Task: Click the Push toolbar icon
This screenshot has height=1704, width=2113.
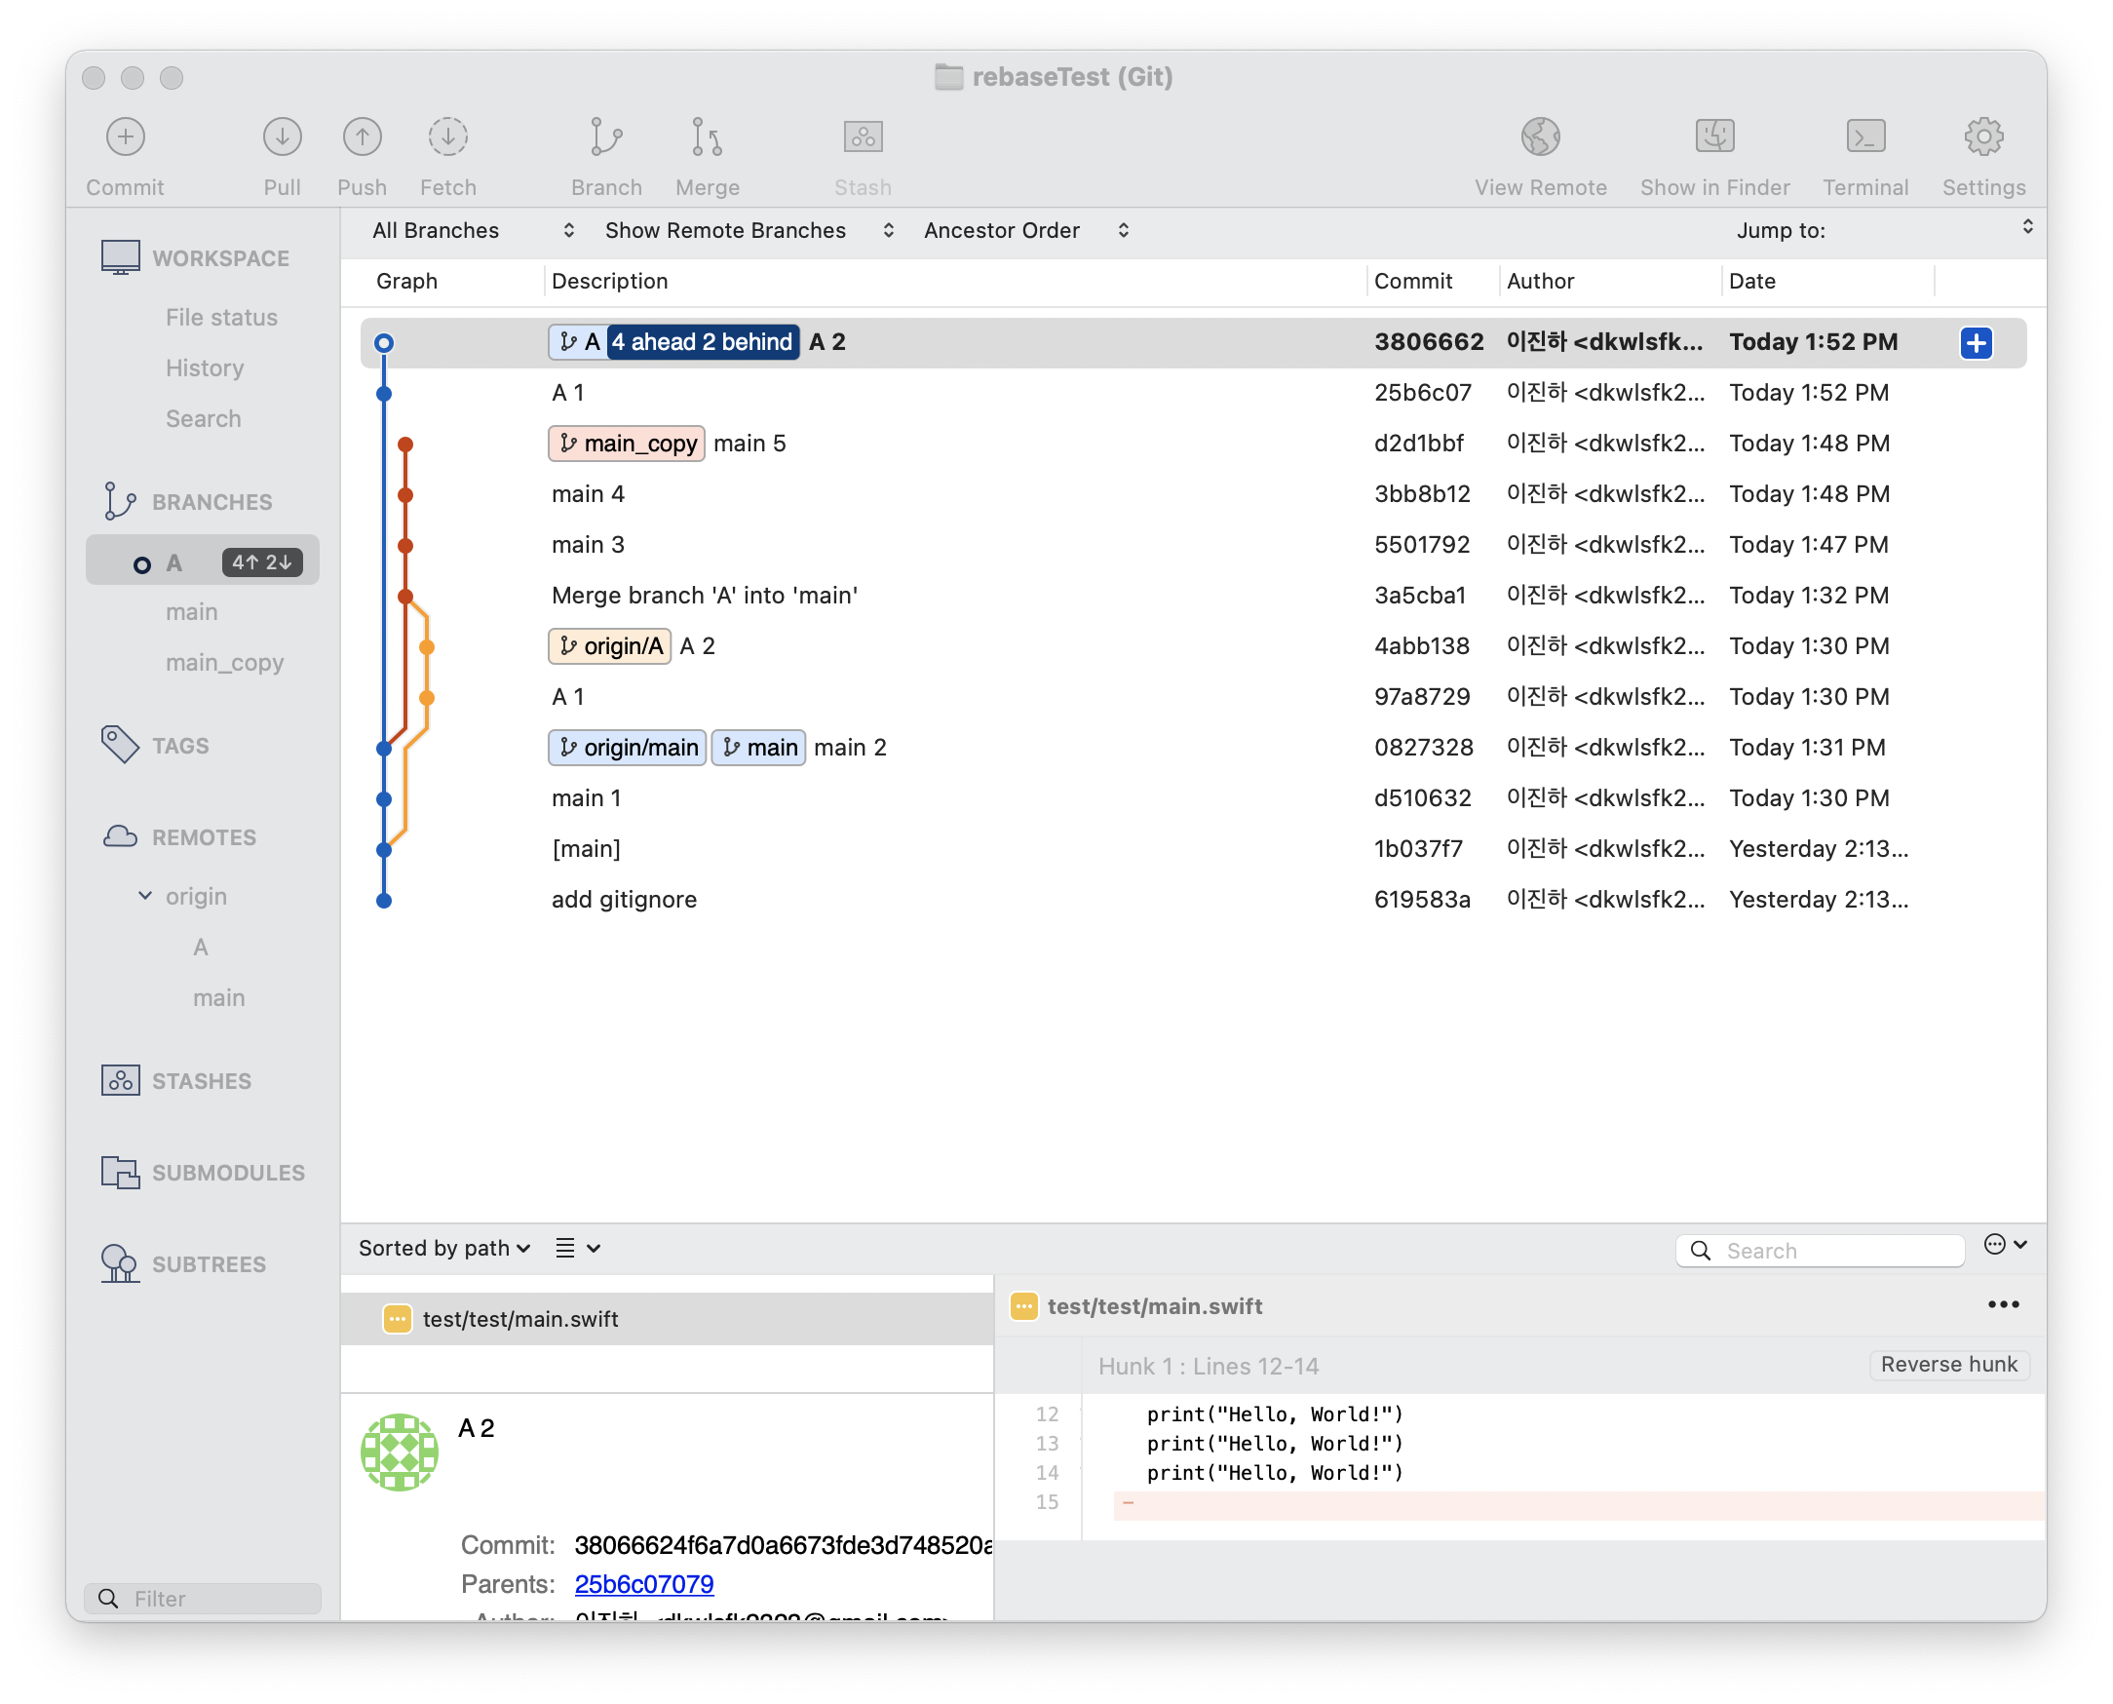Action: 362,137
